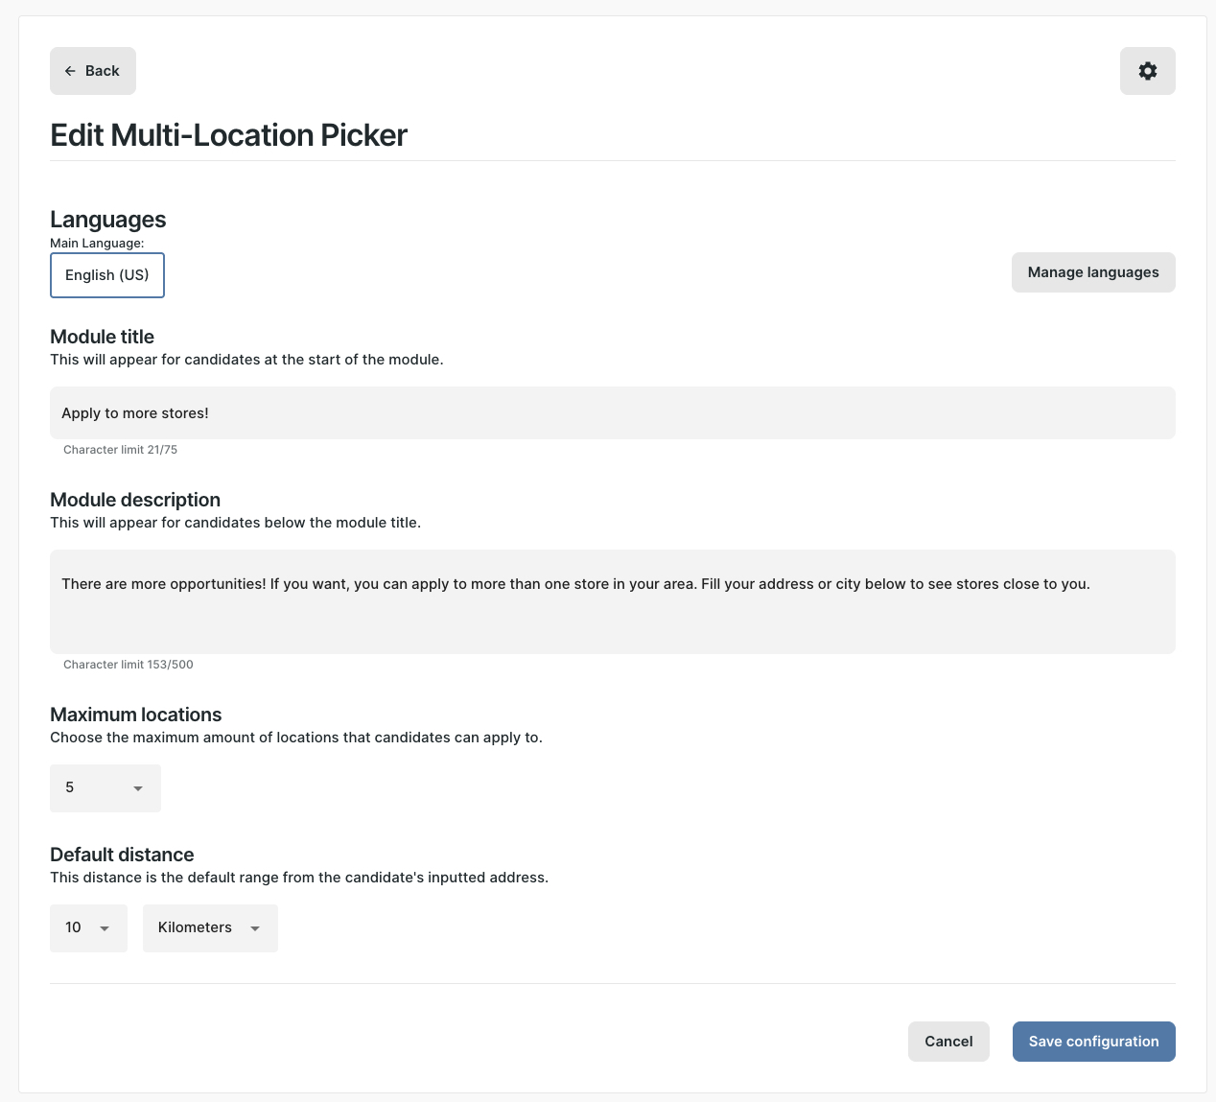
Task: Expand the Maximum locations dropdown showing 5
Action: tap(105, 788)
